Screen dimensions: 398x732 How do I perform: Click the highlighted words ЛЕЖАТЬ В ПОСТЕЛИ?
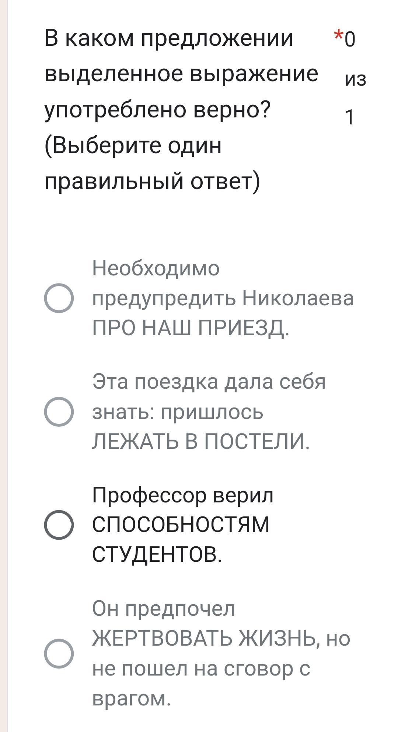click(201, 441)
